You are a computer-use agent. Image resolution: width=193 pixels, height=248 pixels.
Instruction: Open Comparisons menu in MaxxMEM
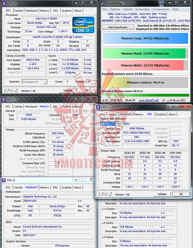[161, 9]
